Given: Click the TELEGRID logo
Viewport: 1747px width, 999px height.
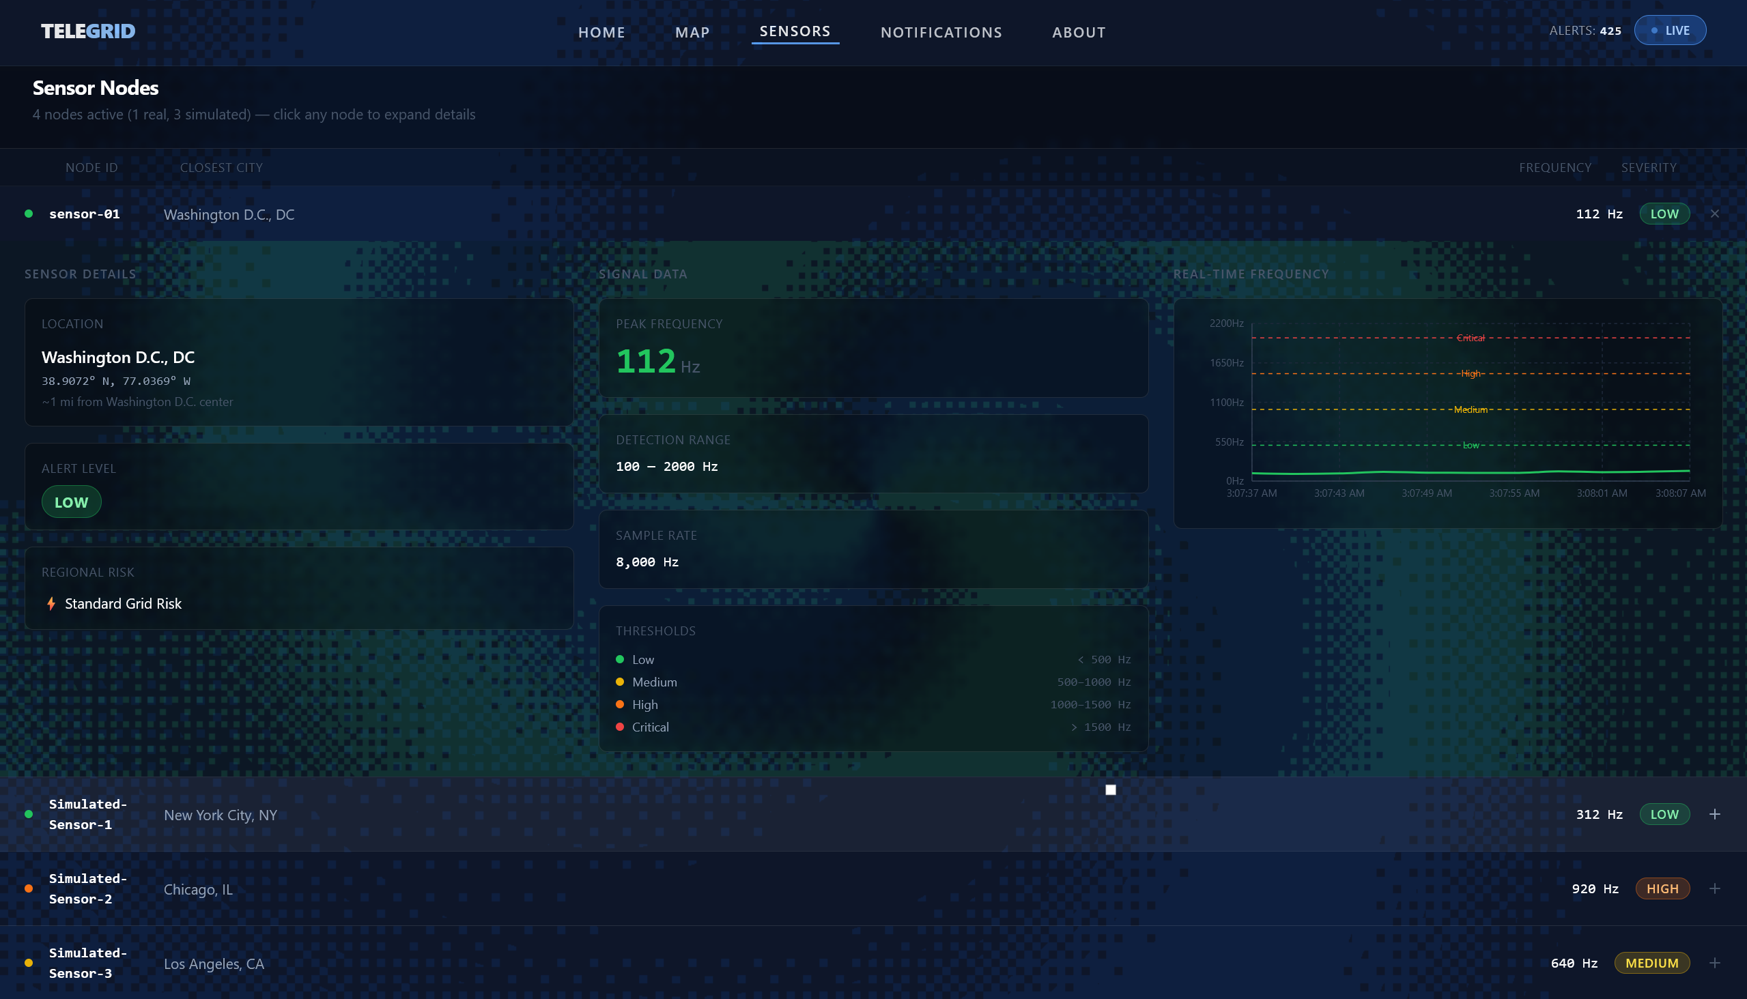Looking at the screenshot, I should tap(88, 31).
